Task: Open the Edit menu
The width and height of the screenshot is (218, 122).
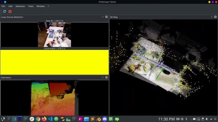Action: point(11,6)
